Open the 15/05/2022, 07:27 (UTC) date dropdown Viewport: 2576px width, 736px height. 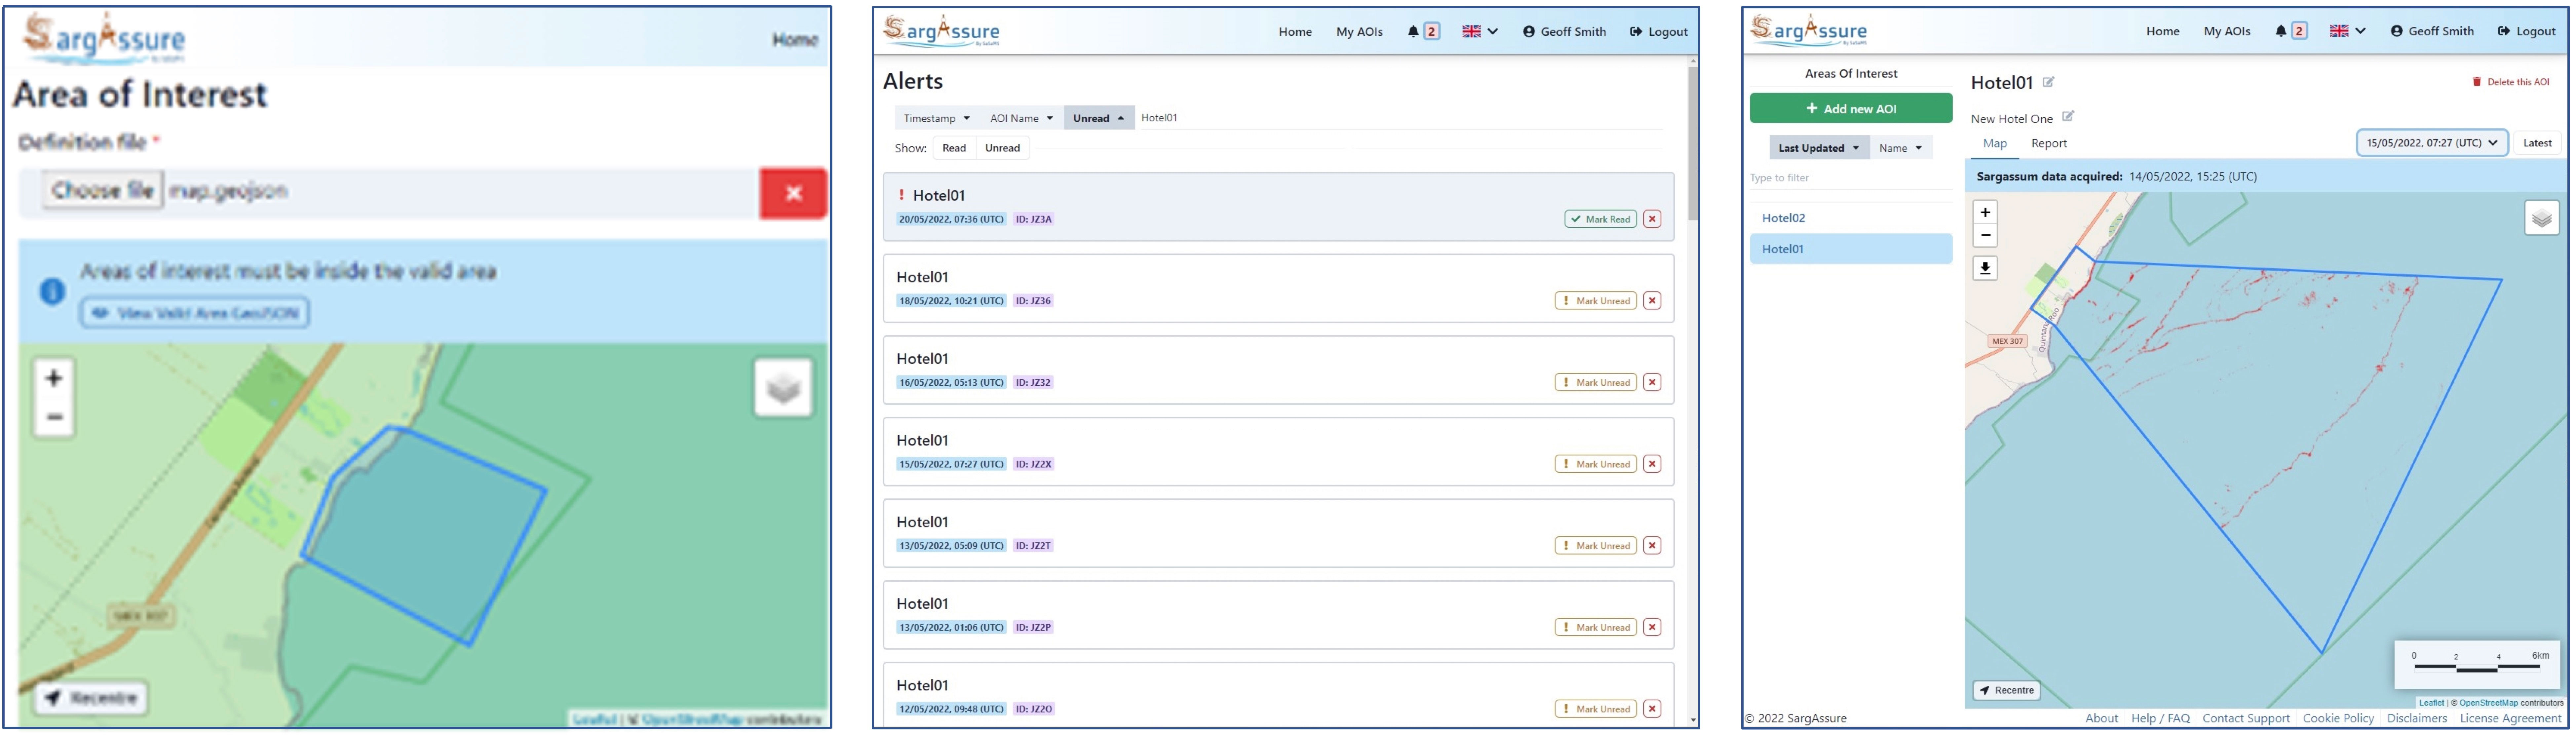tap(2432, 143)
